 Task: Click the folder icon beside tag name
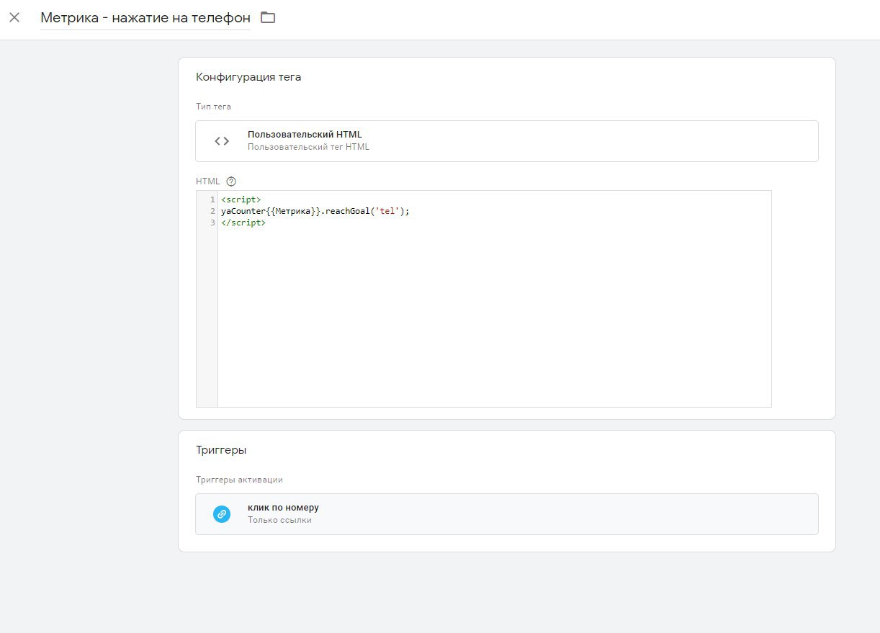268,17
